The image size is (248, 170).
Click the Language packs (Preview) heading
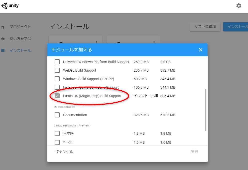click(x=72, y=125)
